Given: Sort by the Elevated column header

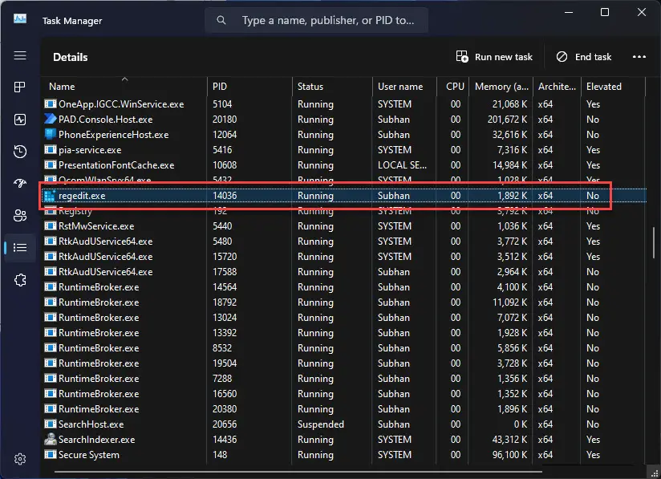Looking at the screenshot, I should click(x=614, y=87).
